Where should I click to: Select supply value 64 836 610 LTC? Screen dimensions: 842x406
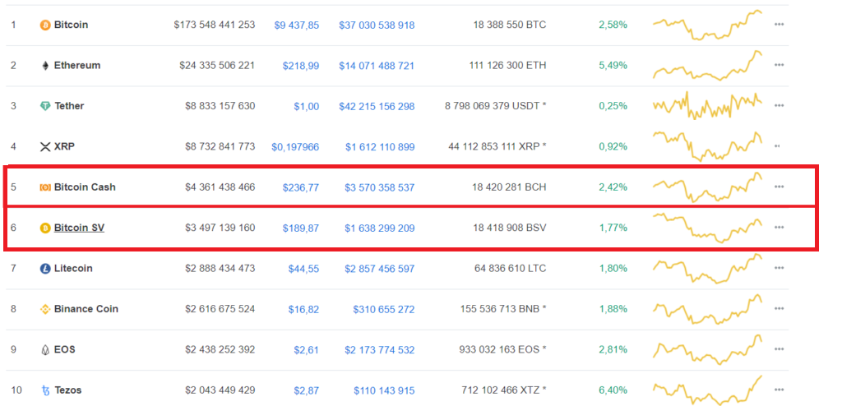tap(510, 269)
